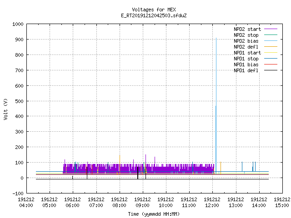Screen dimensions: 291x218
Task: Click the blue NPD1 stop spike after 13:00
Action: tap(242, 167)
